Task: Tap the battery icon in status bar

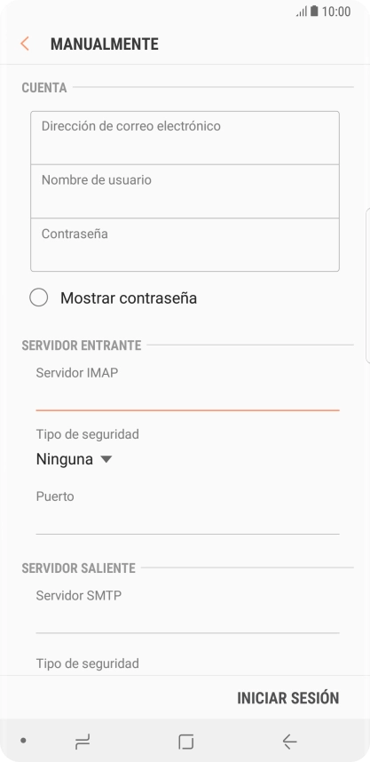Action: pyautogui.click(x=314, y=12)
